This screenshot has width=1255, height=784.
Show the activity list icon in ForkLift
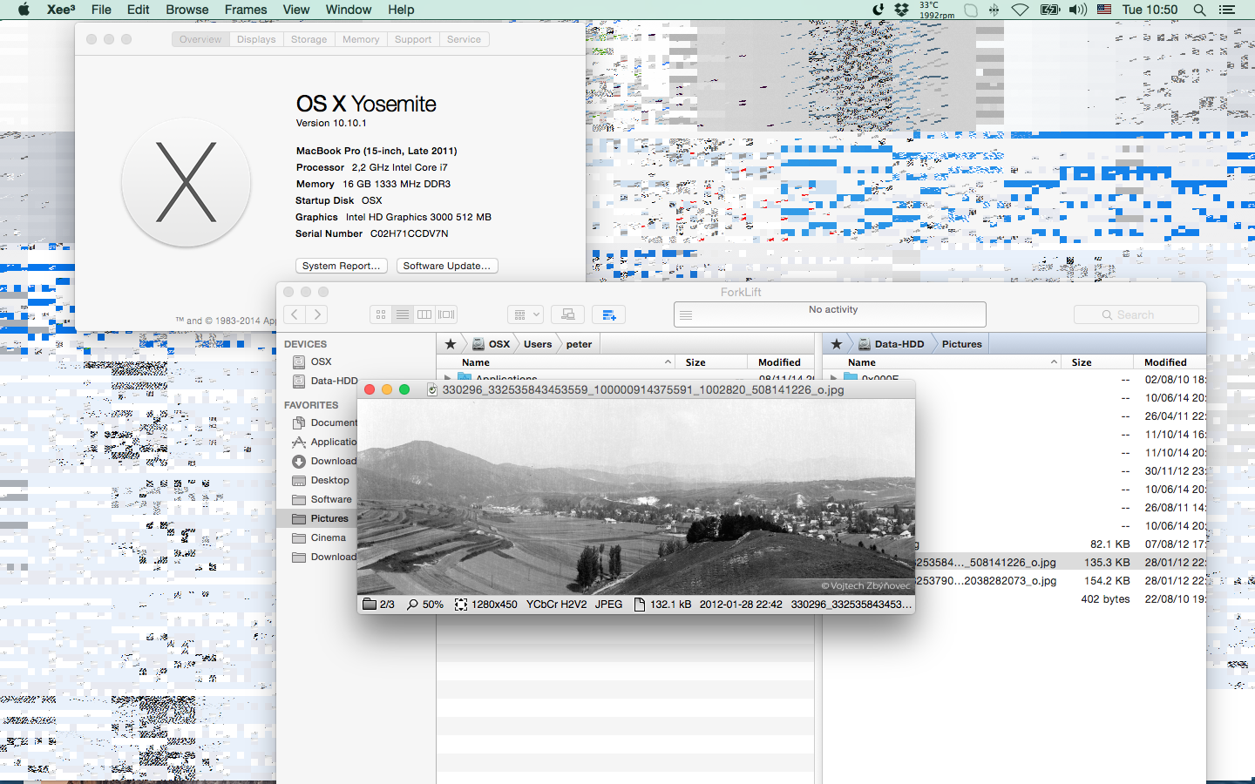(686, 315)
